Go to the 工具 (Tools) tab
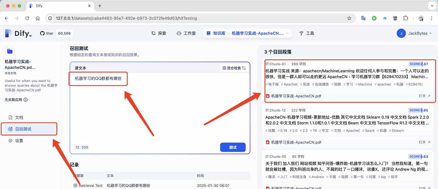The image size is (438, 189). point(307,33)
